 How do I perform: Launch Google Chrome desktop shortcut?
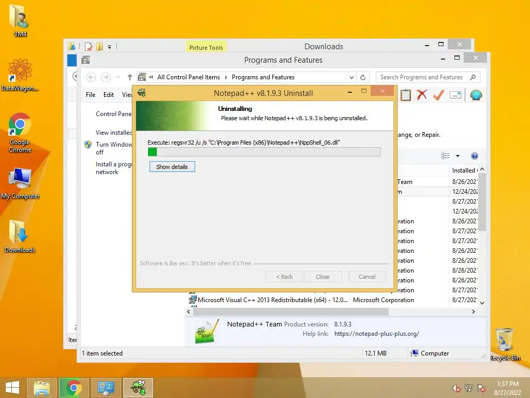pos(20,132)
